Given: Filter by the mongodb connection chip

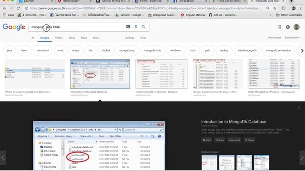Looking at the screenshot, I should point(278,50).
